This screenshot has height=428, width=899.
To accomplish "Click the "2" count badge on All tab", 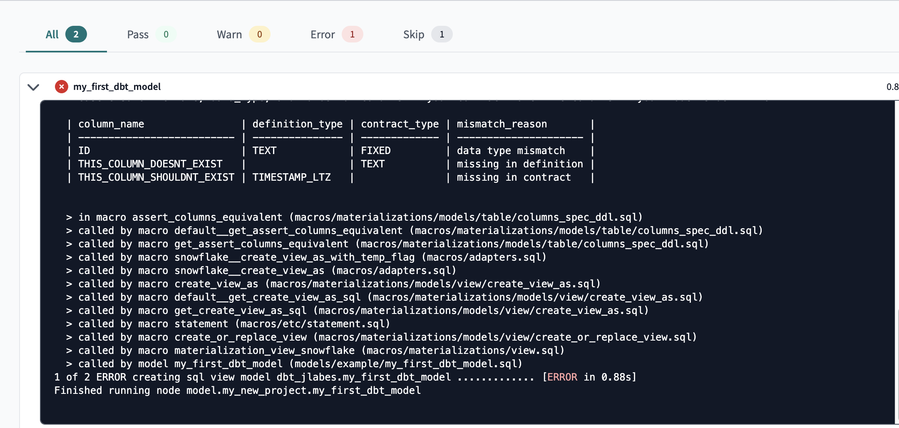I will pyautogui.click(x=76, y=34).
